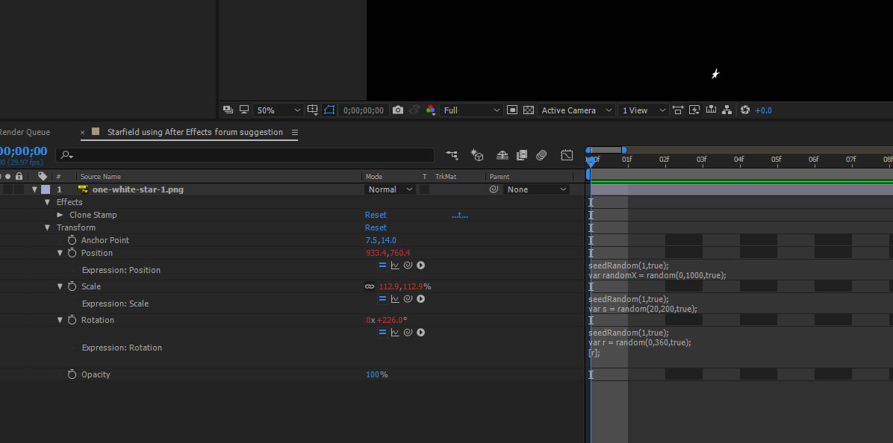Viewport: 893px width, 443px height.
Task: Collapse the Transform group
Action: pyautogui.click(x=47, y=227)
